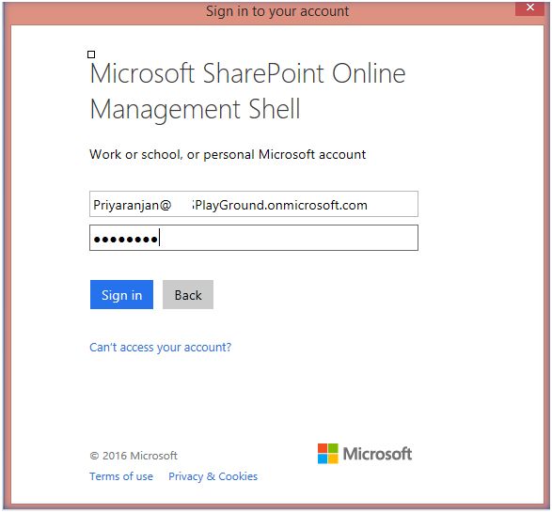This screenshot has width=552, height=513.
Task: Click the blue Sign in button
Action: [121, 294]
